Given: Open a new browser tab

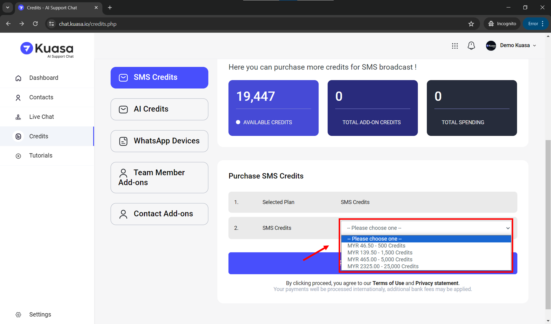Looking at the screenshot, I should [x=110, y=8].
